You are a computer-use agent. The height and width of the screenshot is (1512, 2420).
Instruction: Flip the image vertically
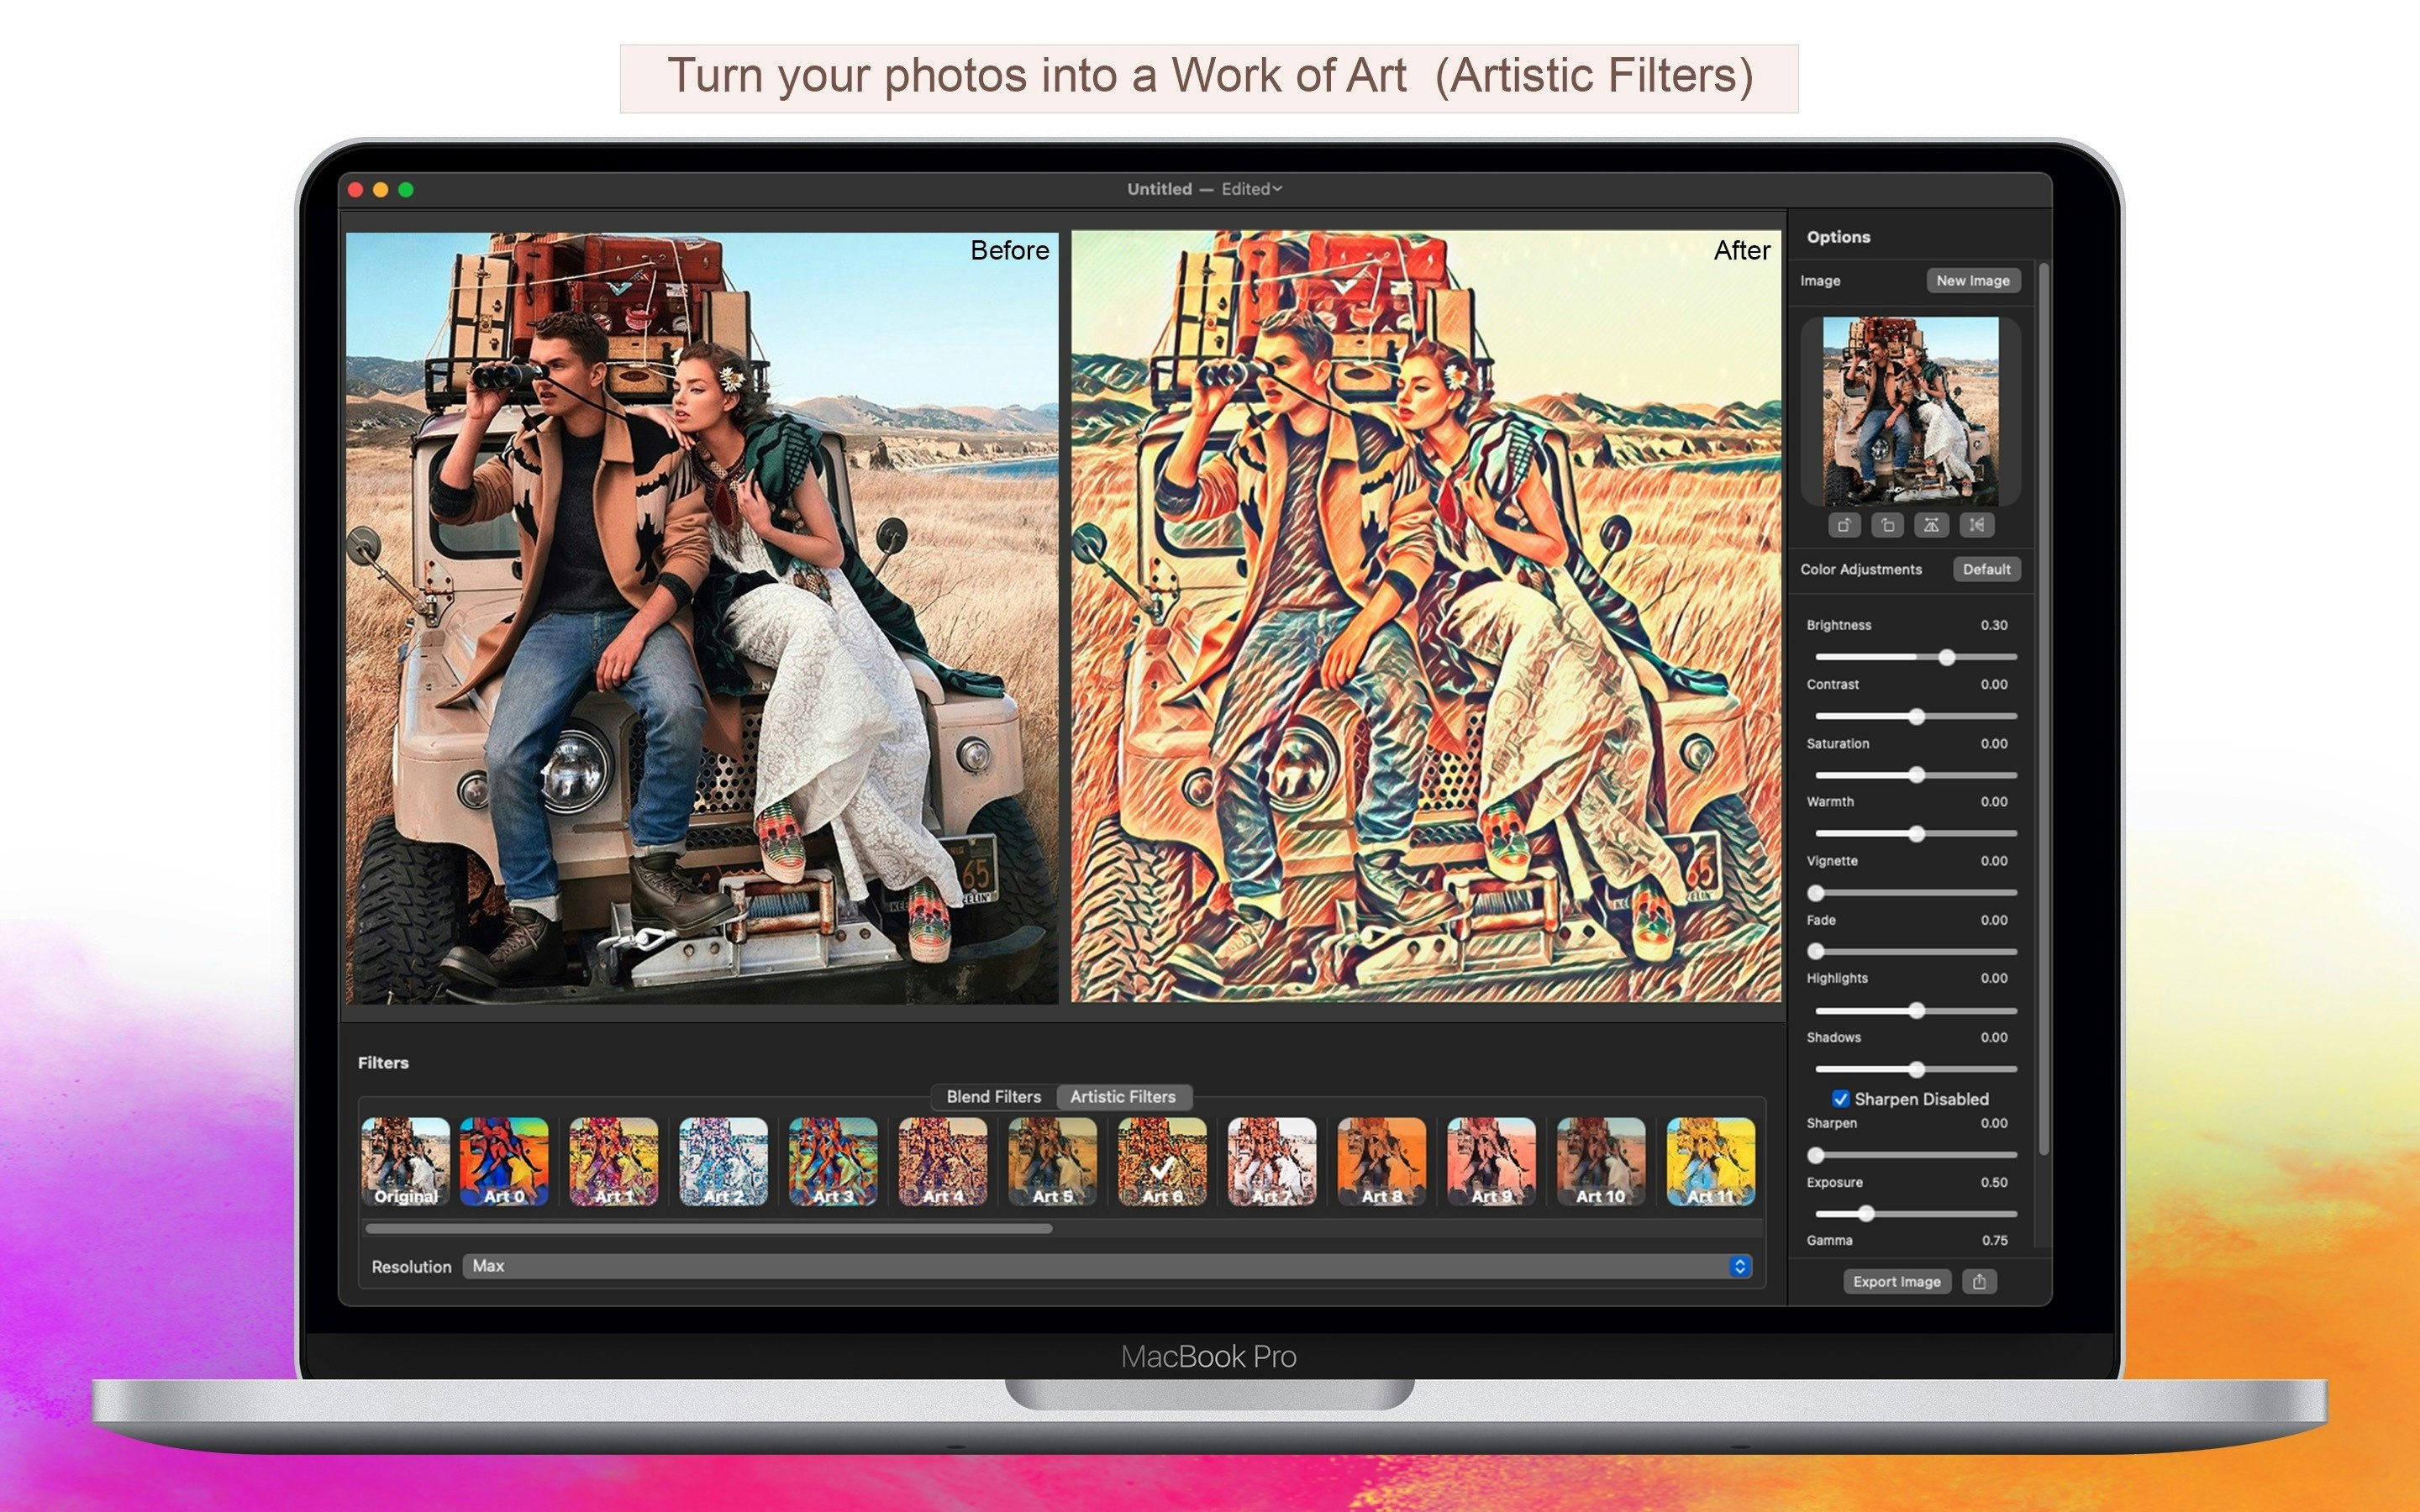[1977, 526]
